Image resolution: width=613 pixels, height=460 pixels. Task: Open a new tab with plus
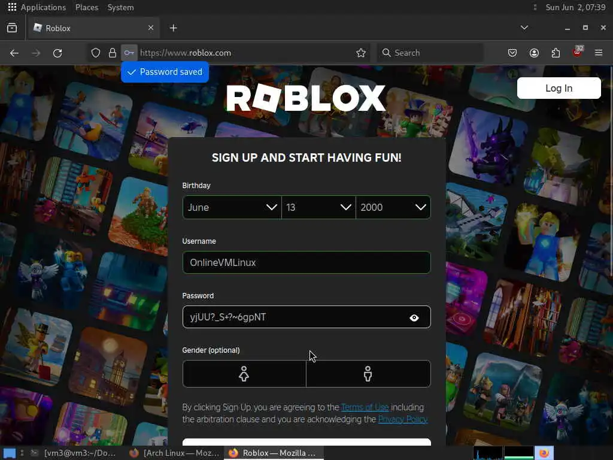[x=173, y=28]
